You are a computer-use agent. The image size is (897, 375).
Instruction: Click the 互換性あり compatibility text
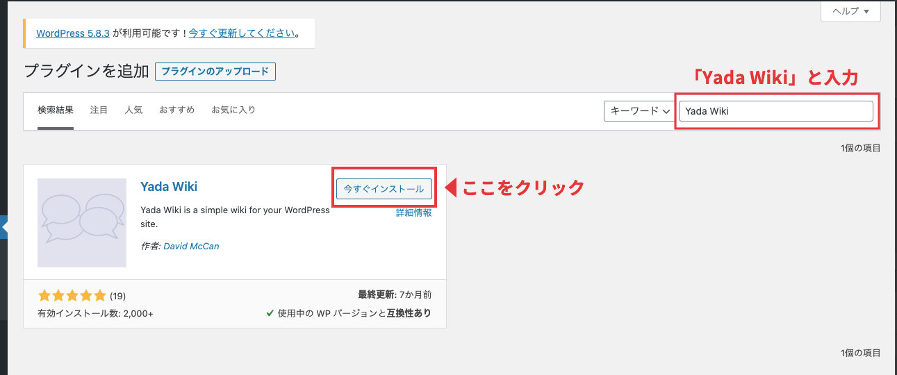[409, 313]
